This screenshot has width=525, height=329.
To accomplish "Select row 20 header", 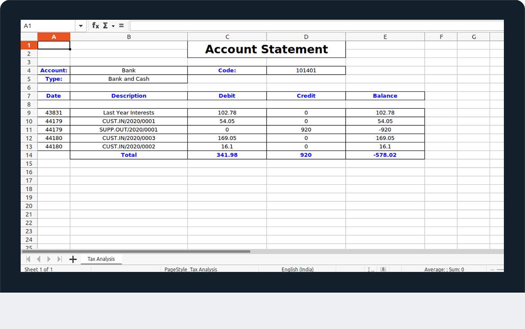I will tap(29, 206).
